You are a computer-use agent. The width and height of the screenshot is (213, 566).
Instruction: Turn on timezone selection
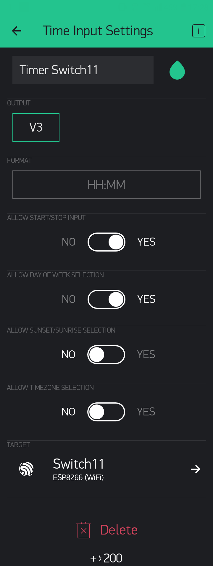pos(106,412)
